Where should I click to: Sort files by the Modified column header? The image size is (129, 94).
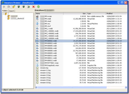tap(116, 14)
